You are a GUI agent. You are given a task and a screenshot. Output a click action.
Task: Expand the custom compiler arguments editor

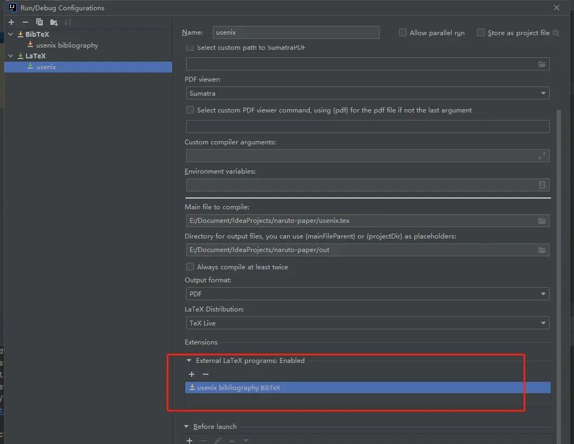[542, 156]
